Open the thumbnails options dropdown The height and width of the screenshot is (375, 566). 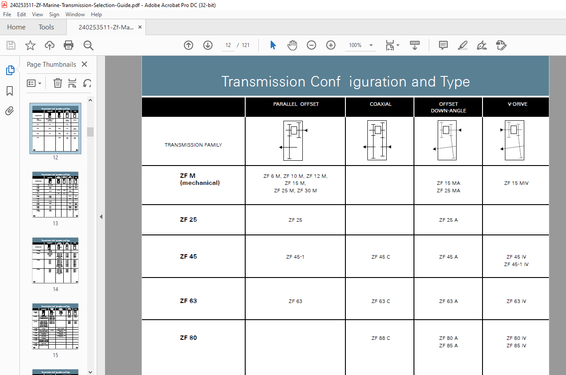click(x=34, y=83)
